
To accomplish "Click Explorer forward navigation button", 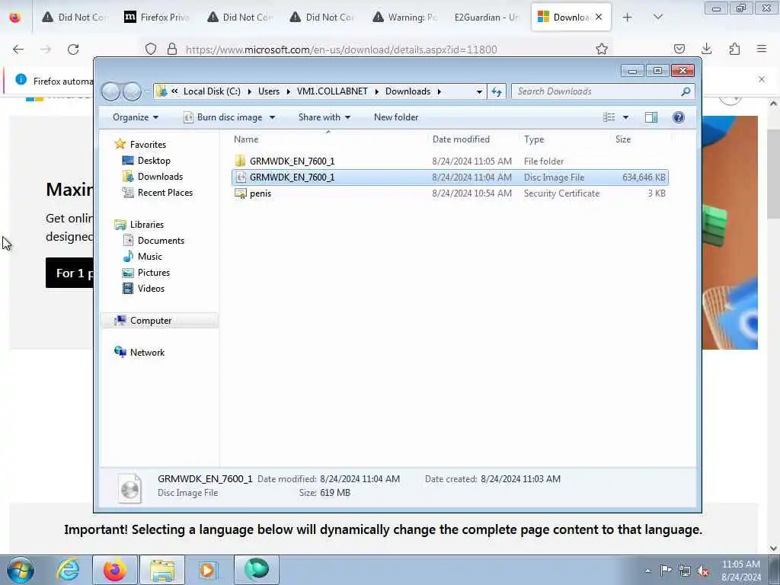I will [132, 91].
